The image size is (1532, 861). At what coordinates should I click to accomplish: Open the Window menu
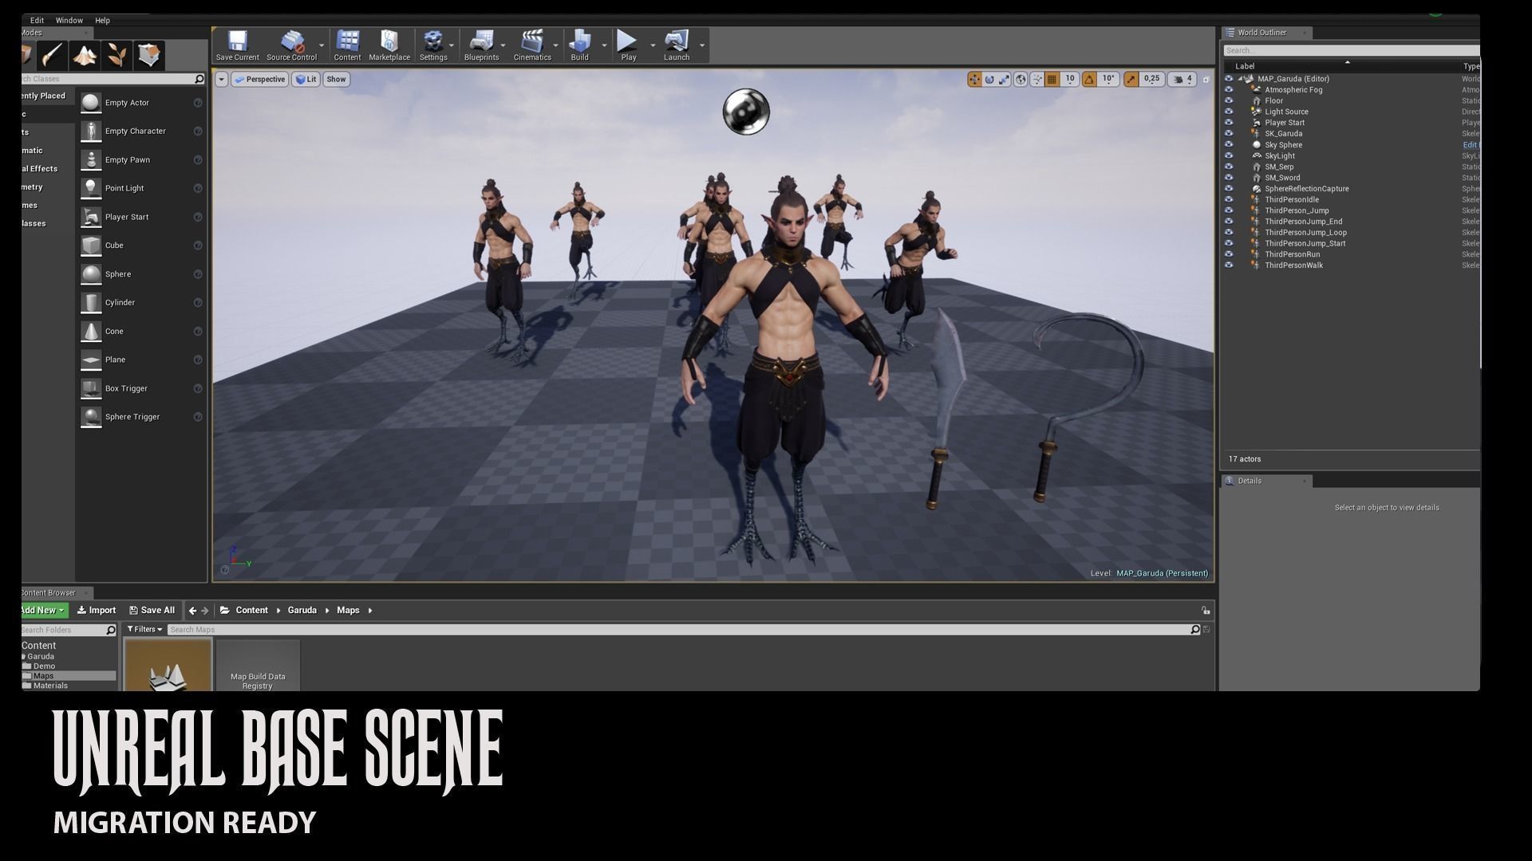point(69,20)
